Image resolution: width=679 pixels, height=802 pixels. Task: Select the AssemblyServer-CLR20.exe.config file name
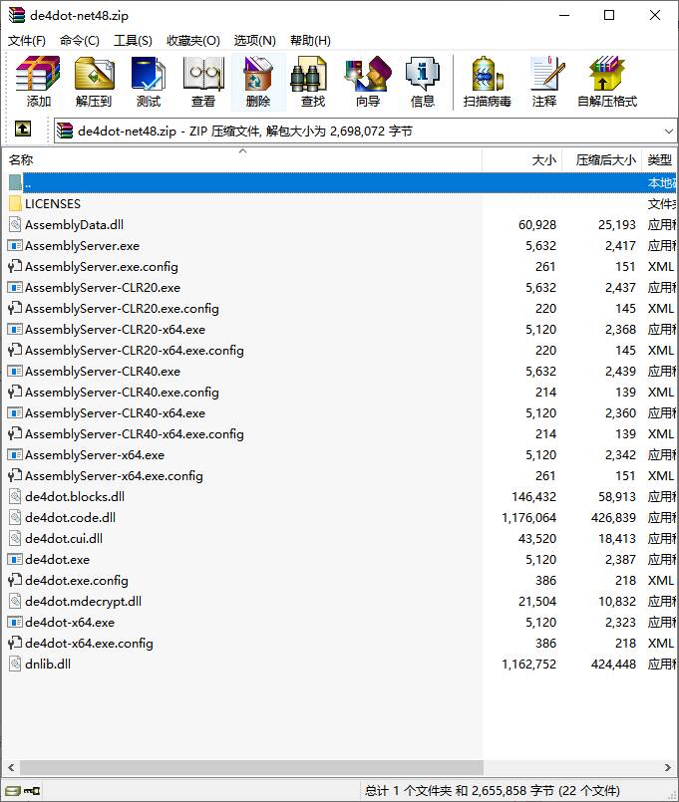pos(122,309)
